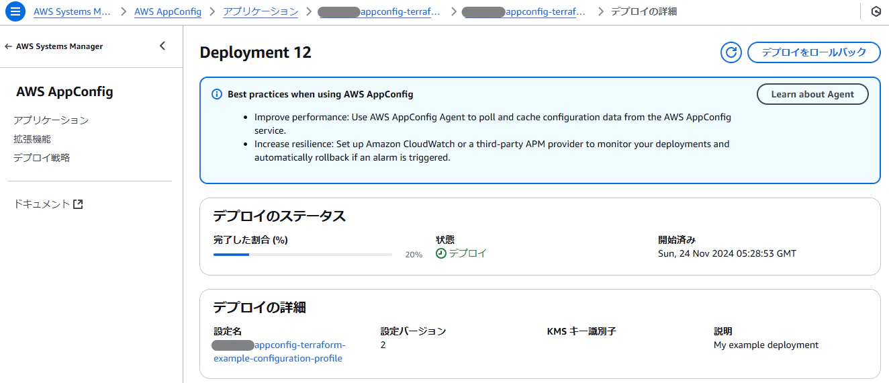The width and height of the screenshot is (889, 383).
Task: Click the デプロイの詳細 section heading
Action: click(260, 308)
